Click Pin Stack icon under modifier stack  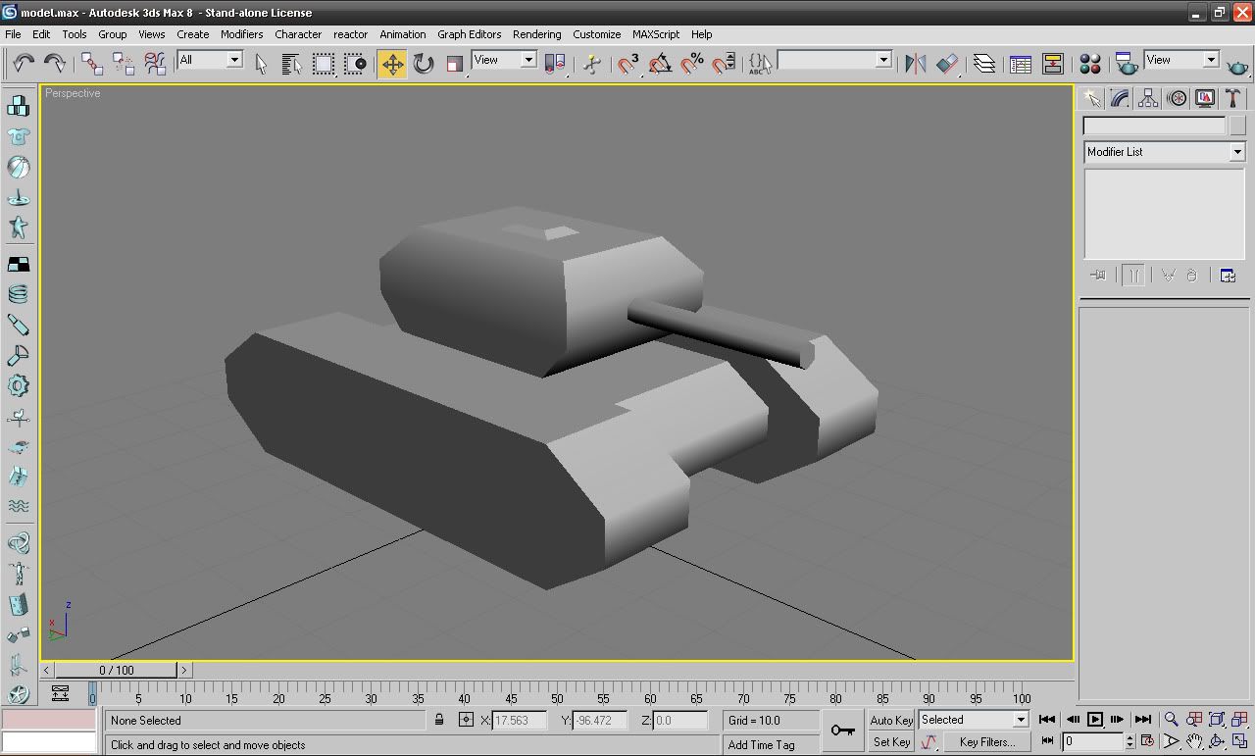pos(1098,276)
